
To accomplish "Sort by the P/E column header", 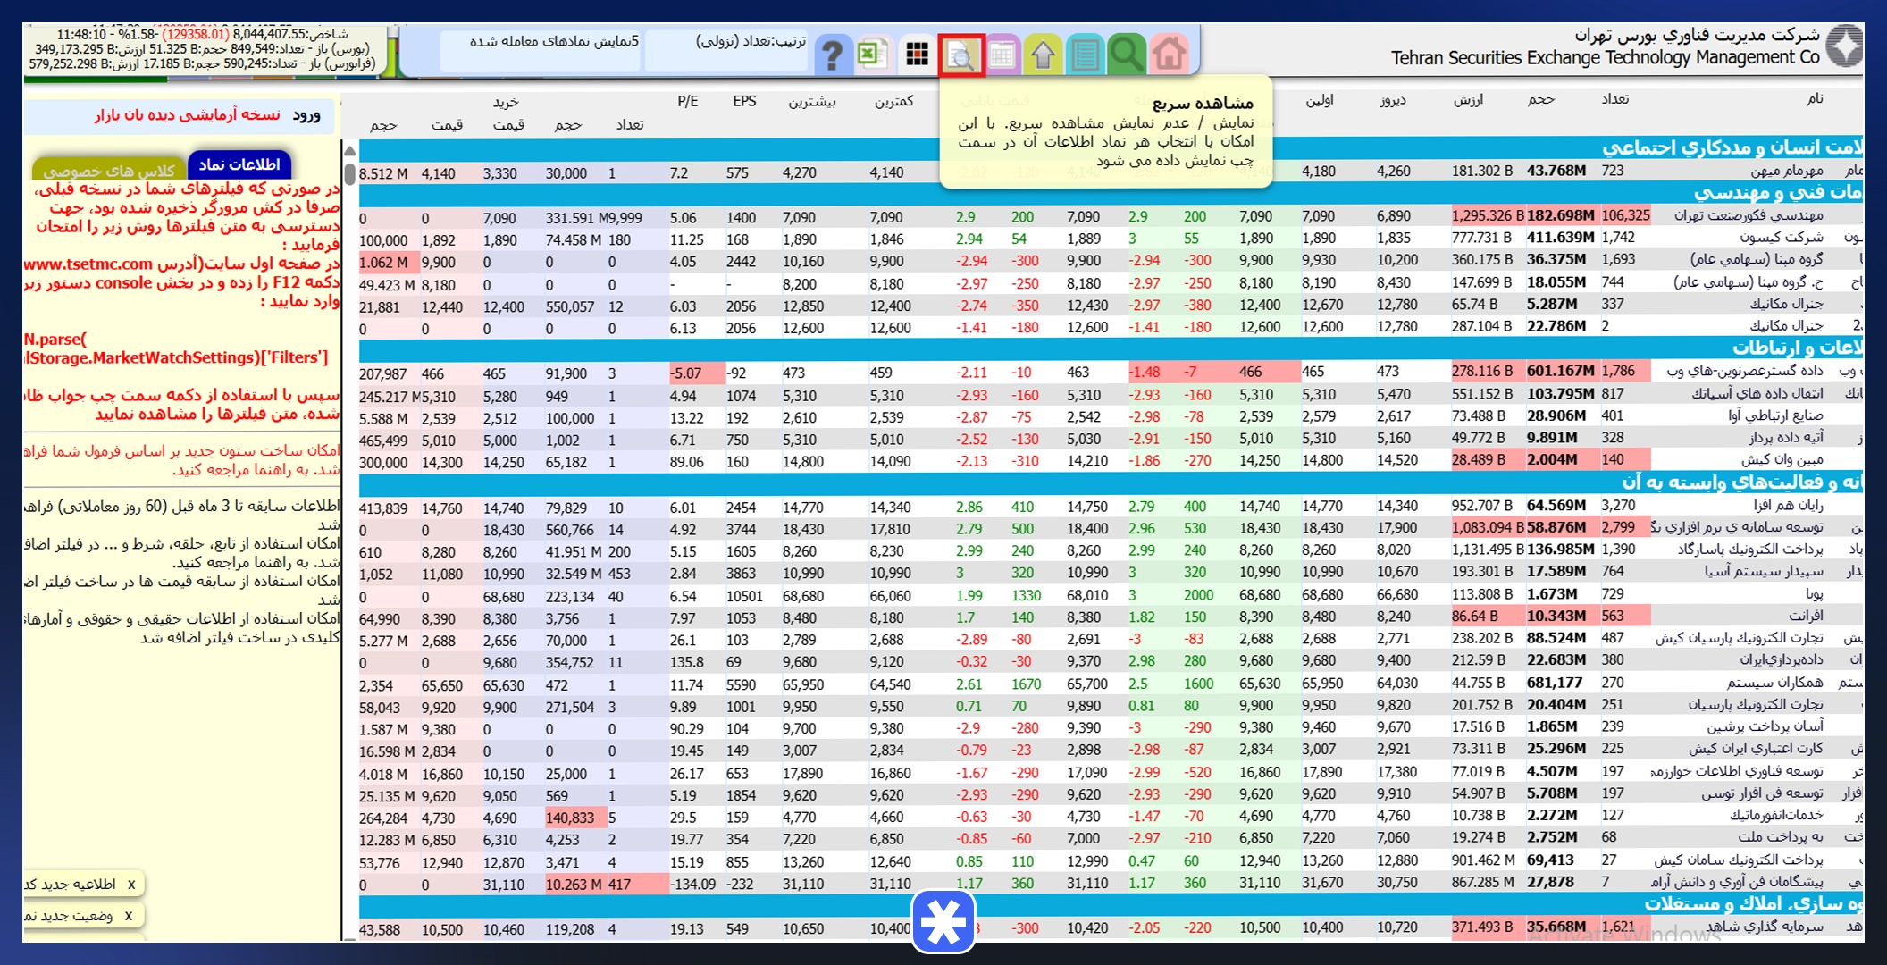I will 687,101.
